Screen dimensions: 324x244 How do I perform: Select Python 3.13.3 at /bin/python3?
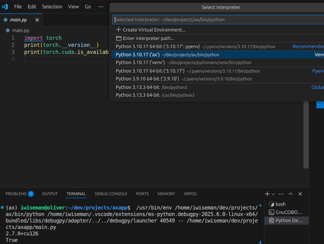pos(218,87)
